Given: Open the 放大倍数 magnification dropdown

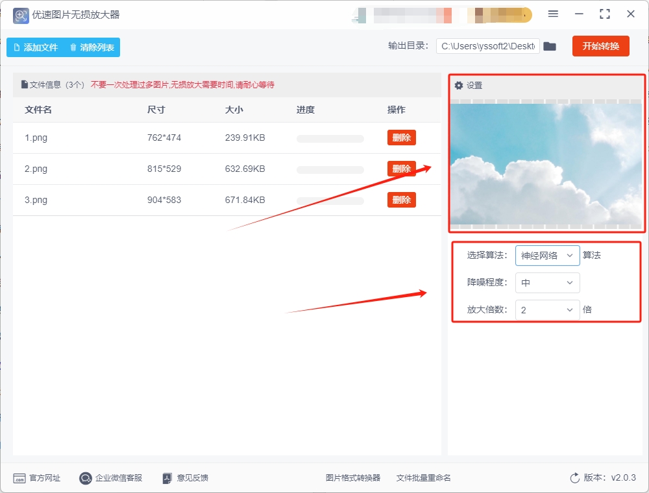Looking at the screenshot, I should tap(547, 310).
